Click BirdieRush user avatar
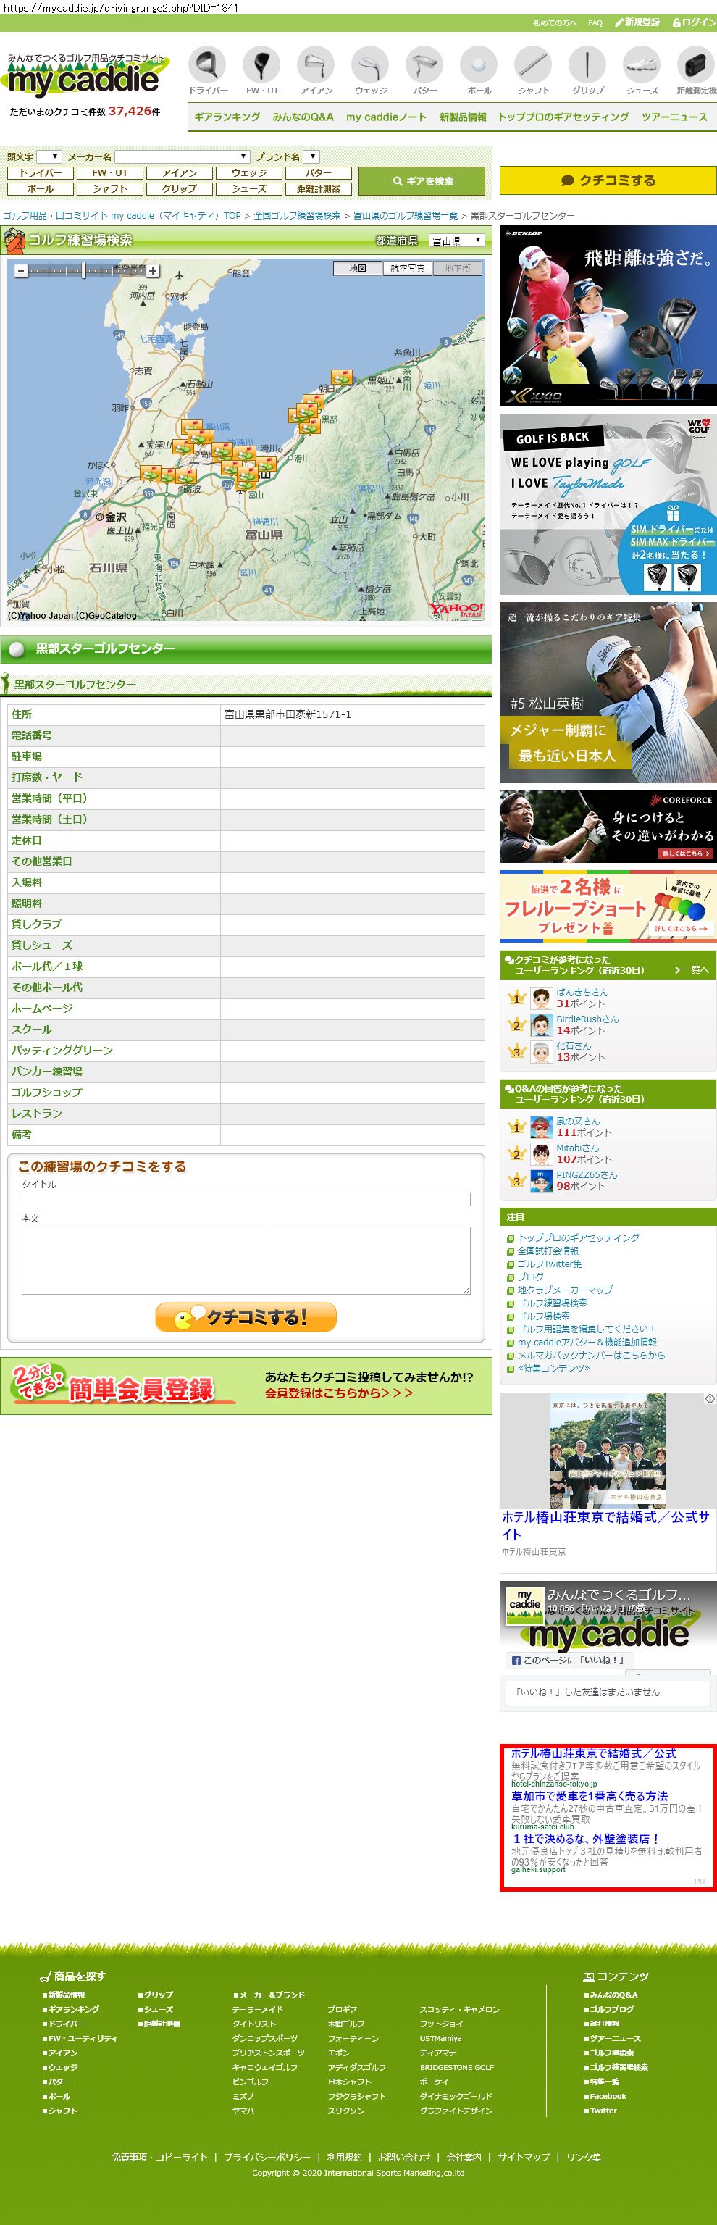The height and width of the screenshot is (2225, 717). tap(541, 1025)
